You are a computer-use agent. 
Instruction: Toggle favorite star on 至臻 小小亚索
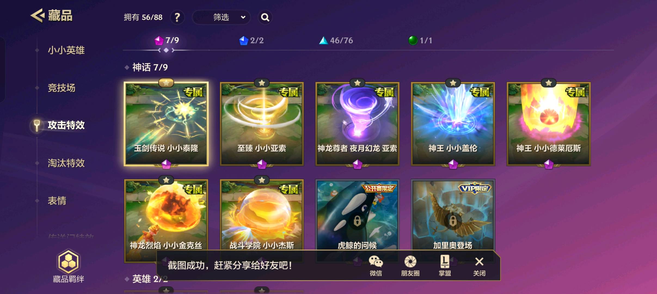click(x=262, y=83)
